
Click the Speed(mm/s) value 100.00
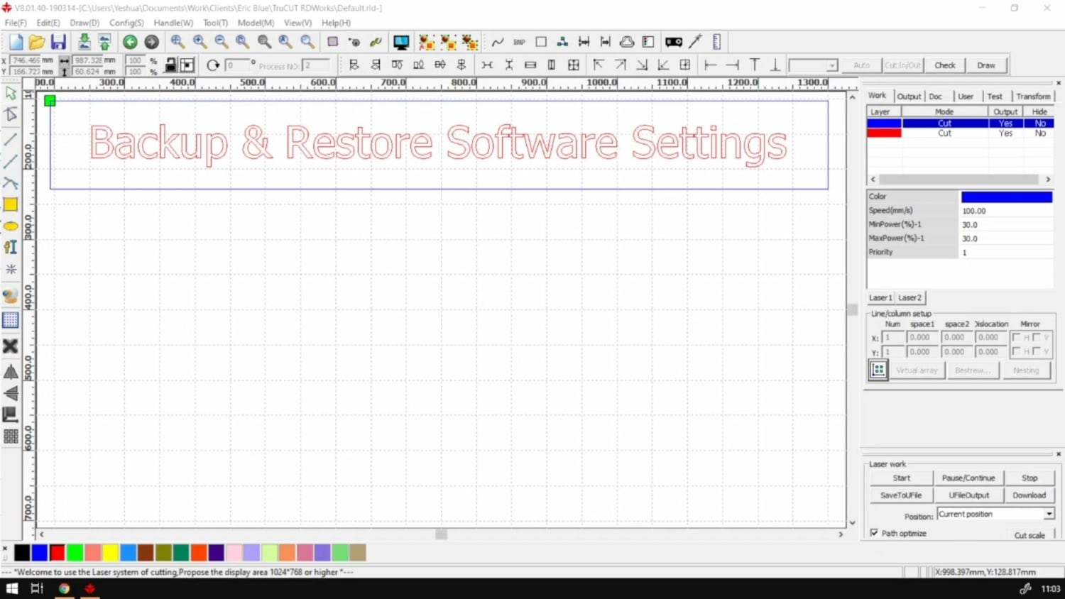tap(1006, 211)
